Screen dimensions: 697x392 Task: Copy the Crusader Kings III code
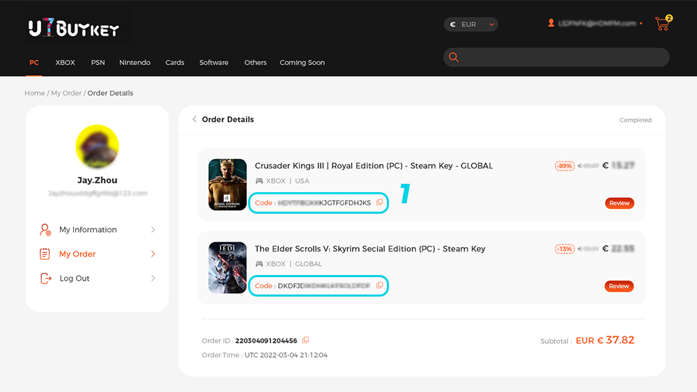pyautogui.click(x=380, y=203)
